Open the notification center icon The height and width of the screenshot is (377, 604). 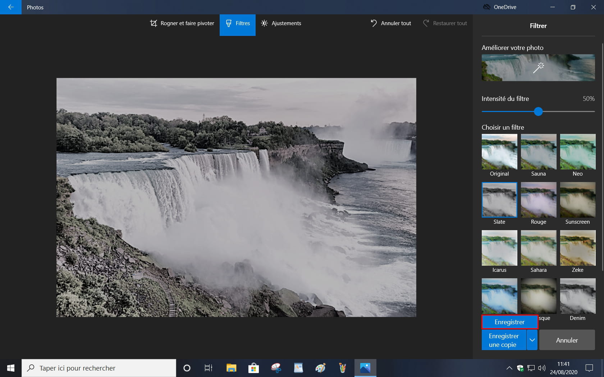589,368
